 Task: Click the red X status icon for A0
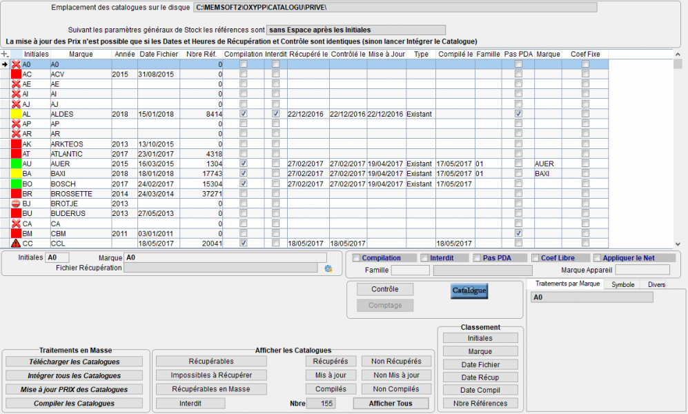pos(17,64)
